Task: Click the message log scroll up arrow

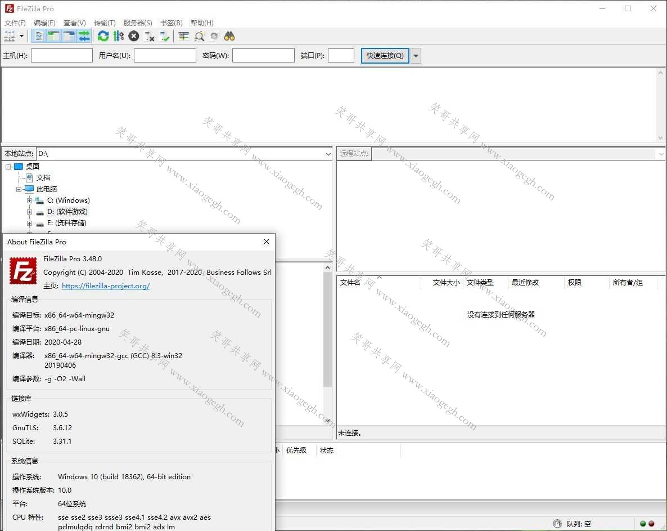Action: pos(660,73)
